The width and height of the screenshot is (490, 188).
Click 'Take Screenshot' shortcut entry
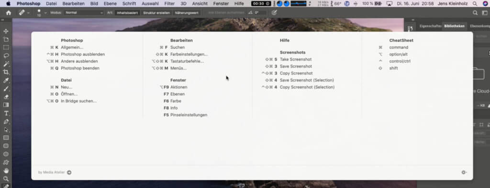tap(296, 59)
